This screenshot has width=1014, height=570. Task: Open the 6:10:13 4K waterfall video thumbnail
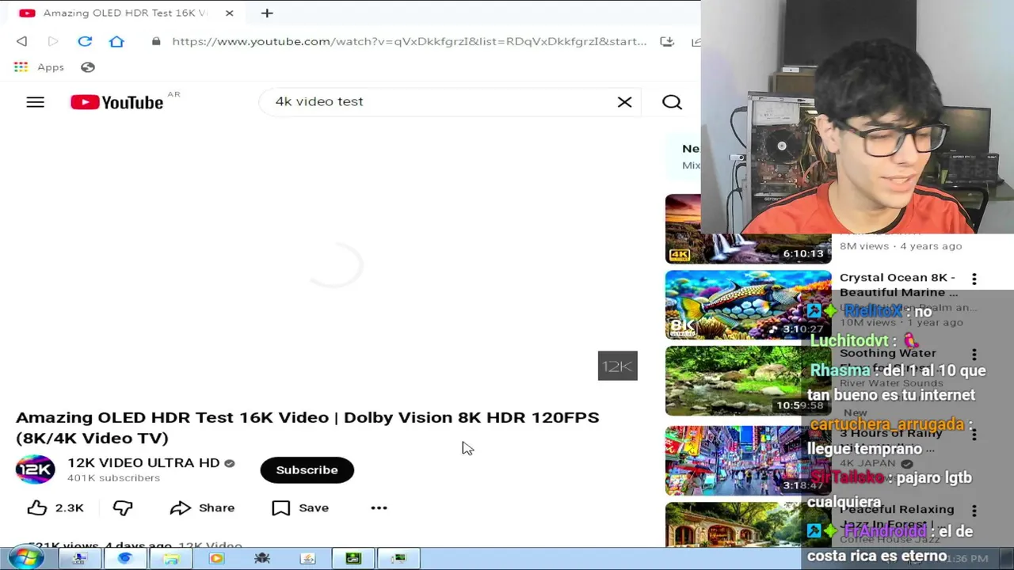coord(748,229)
